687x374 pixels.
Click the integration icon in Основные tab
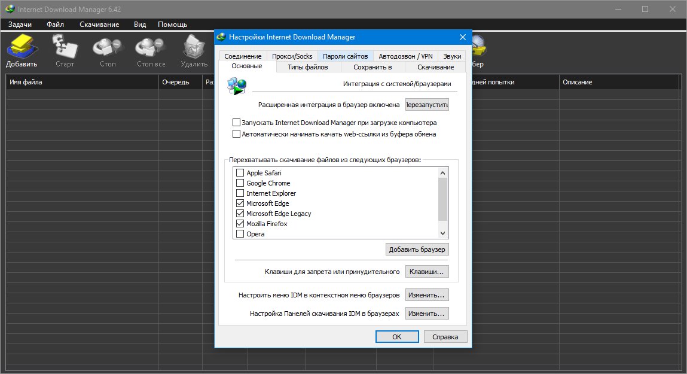237,87
